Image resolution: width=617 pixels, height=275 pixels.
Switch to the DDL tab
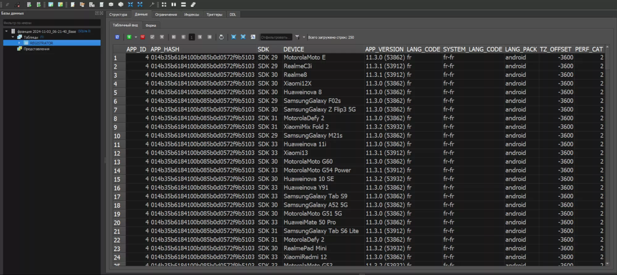point(233,15)
